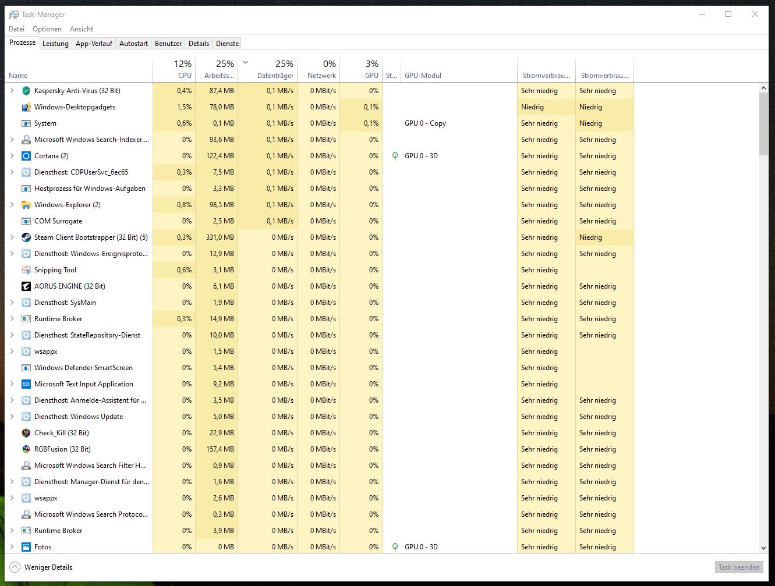The height and width of the screenshot is (586, 775).
Task: Collapse view with Weniger Details chevron
Action: (15, 567)
